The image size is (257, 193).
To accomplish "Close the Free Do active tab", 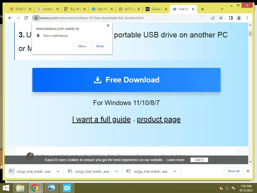I will 193,9.
